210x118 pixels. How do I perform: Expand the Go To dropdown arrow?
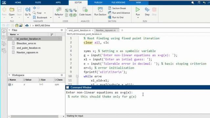28,17
